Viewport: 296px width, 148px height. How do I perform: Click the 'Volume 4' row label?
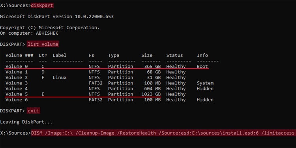click(x=17, y=88)
